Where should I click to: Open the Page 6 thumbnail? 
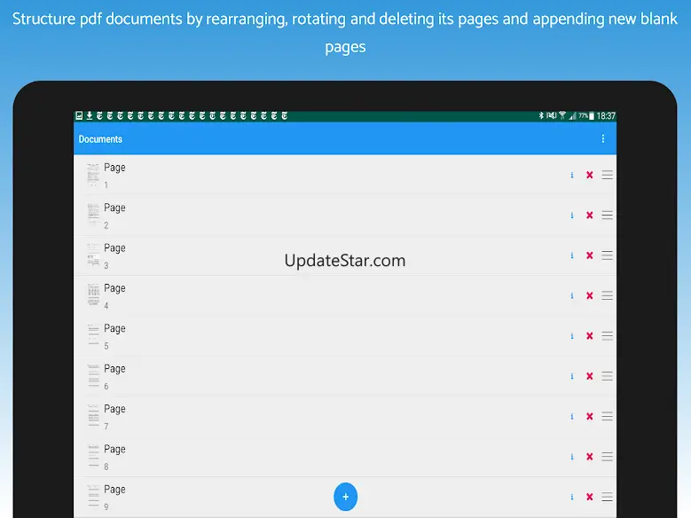(x=93, y=376)
